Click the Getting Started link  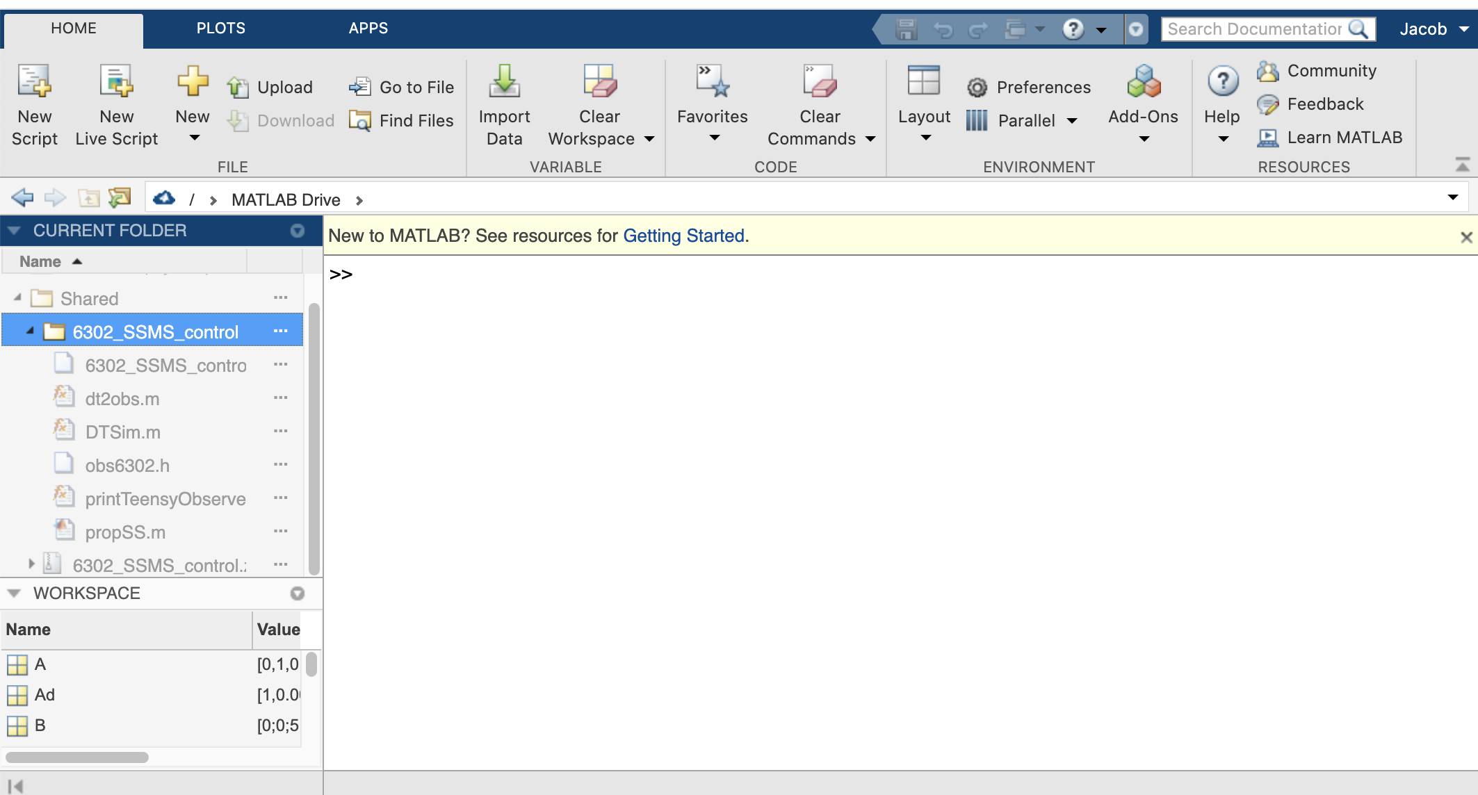coord(683,236)
